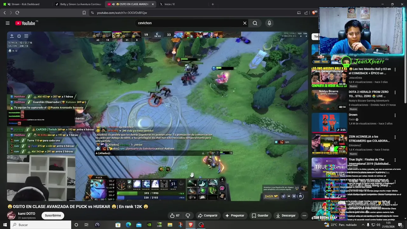407x229 pixels.
Task: Open a new browser tab
Action: click(x=213, y=4)
